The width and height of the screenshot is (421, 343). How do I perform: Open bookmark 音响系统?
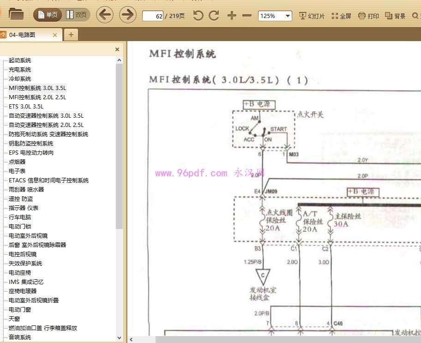tap(20, 337)
